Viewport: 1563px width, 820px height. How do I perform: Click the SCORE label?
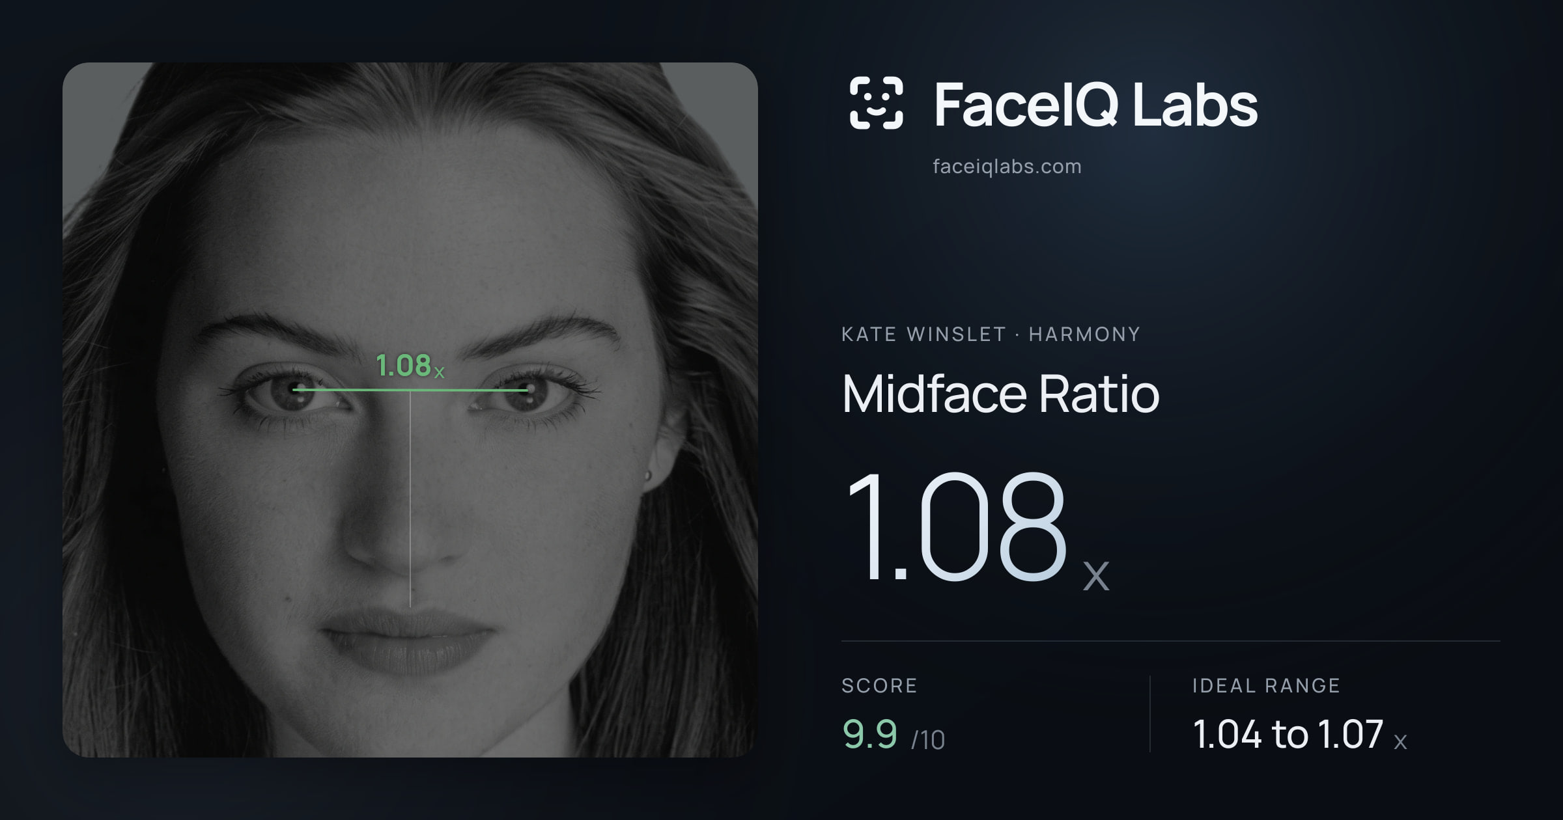[879, 685]
